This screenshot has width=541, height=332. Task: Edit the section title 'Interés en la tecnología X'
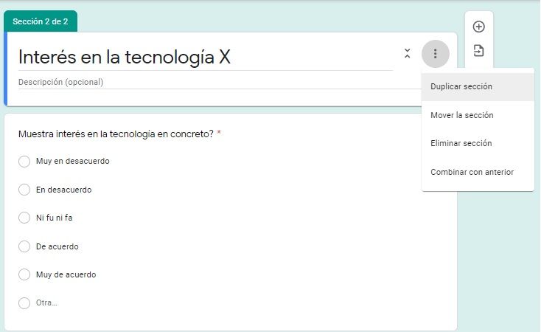(x=125, y=58)
